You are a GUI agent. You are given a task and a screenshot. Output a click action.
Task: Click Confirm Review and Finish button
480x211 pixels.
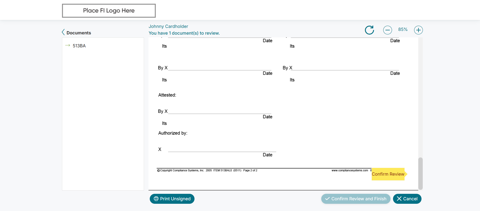click(x=355, y=199)
